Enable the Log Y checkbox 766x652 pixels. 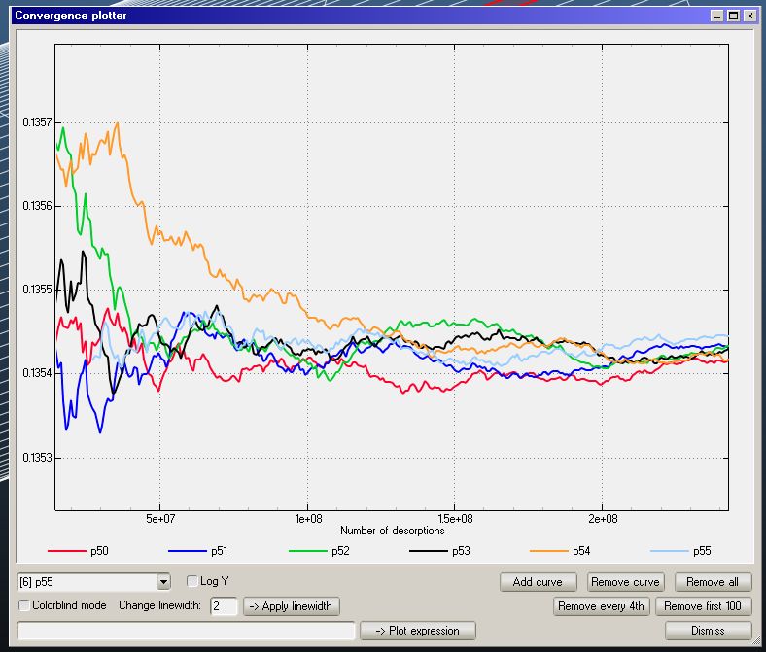(192, 581)
